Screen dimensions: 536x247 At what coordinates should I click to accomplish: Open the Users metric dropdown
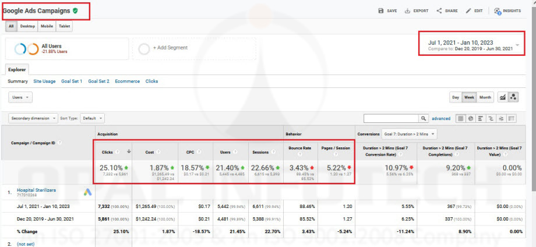pyautogui.click(x=20, y=97)
